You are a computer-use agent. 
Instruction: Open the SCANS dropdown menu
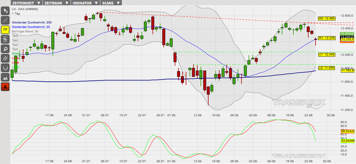(x=111, y=3)
